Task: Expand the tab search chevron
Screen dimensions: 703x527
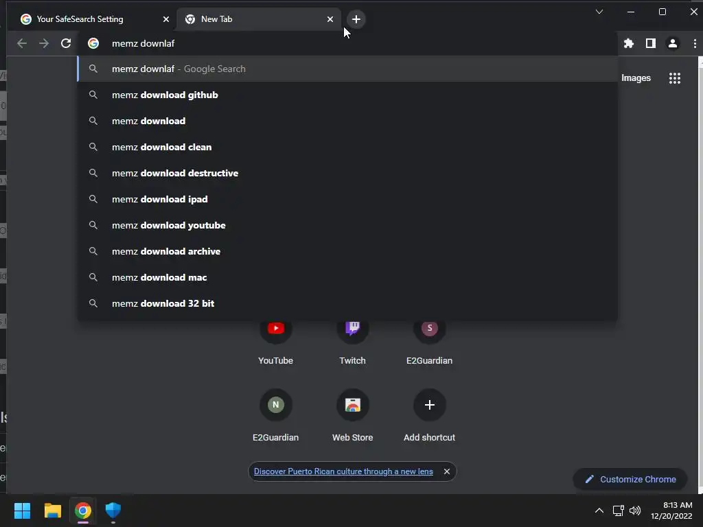Action: coord(599,12)
